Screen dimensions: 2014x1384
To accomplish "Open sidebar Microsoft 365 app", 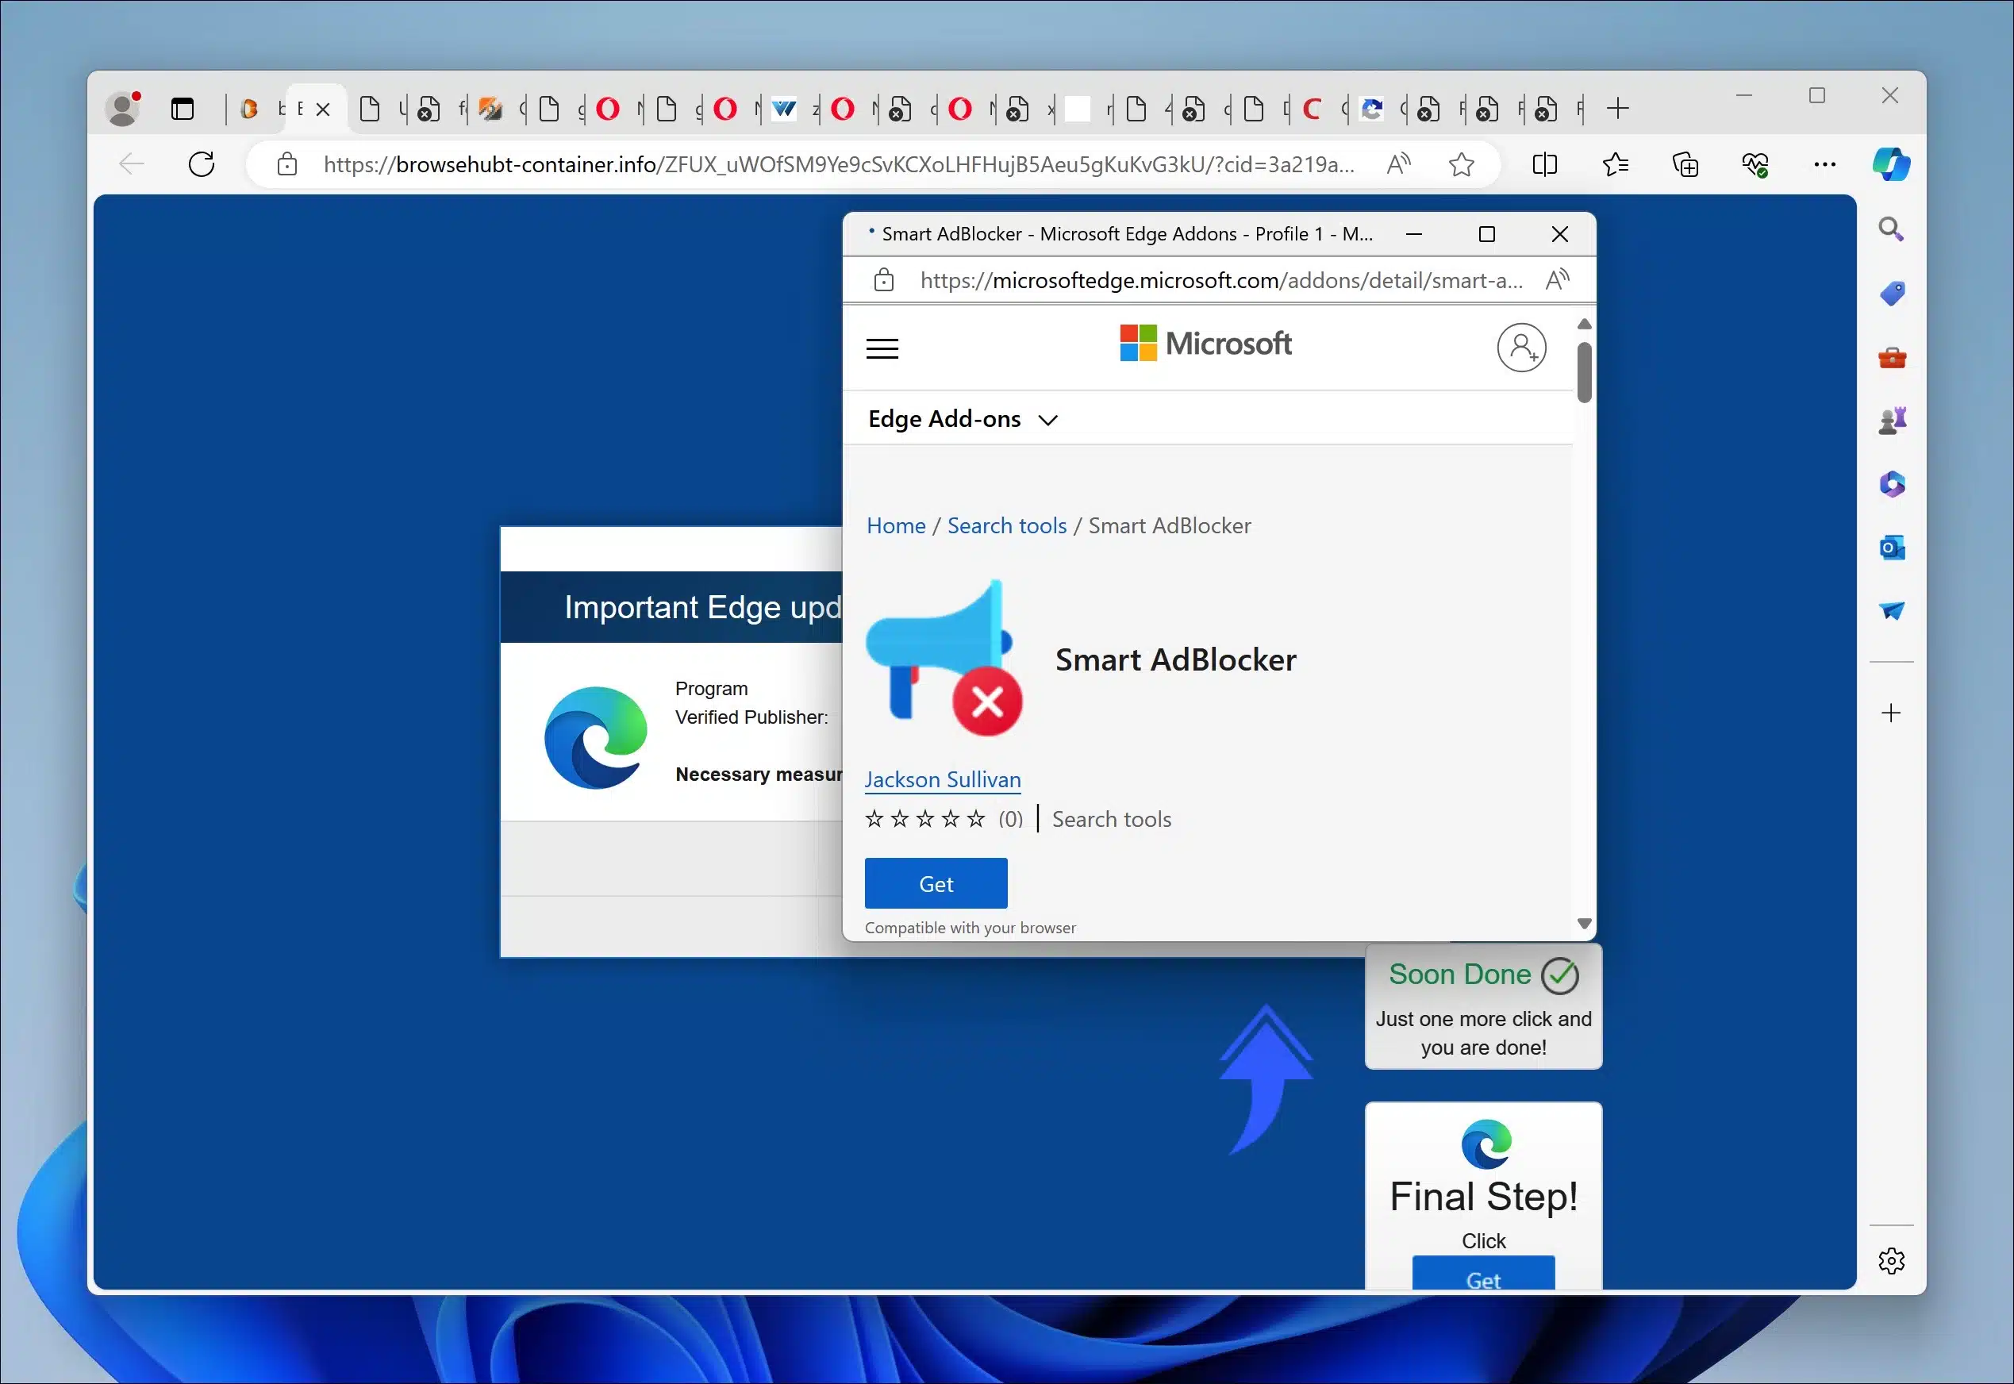I will (x=1892, y=484).
